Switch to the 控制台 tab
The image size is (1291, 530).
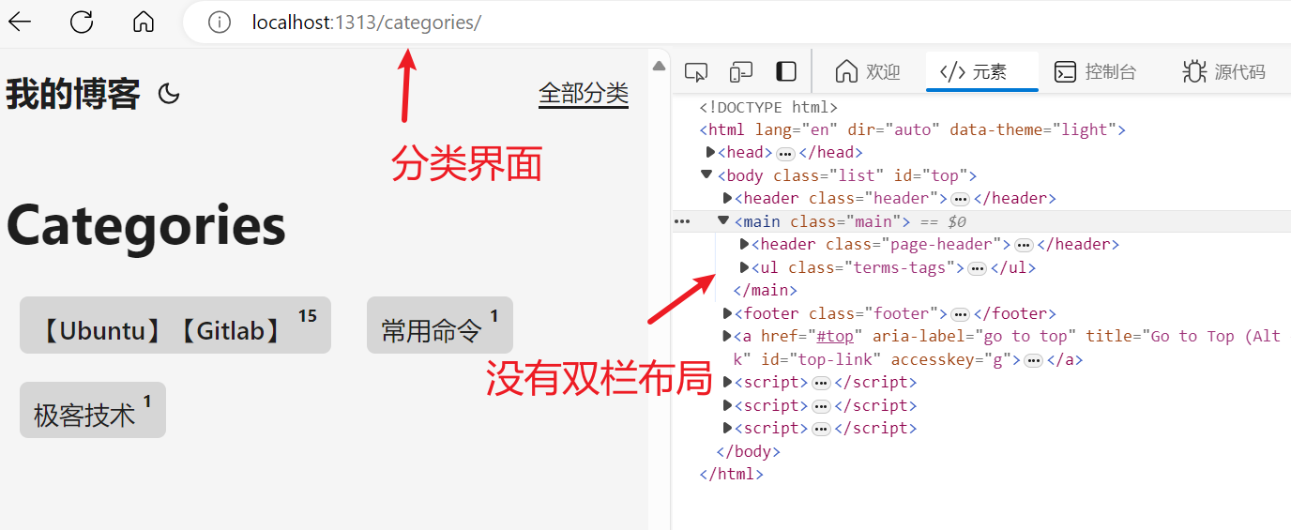click(x=1095, y=71)
